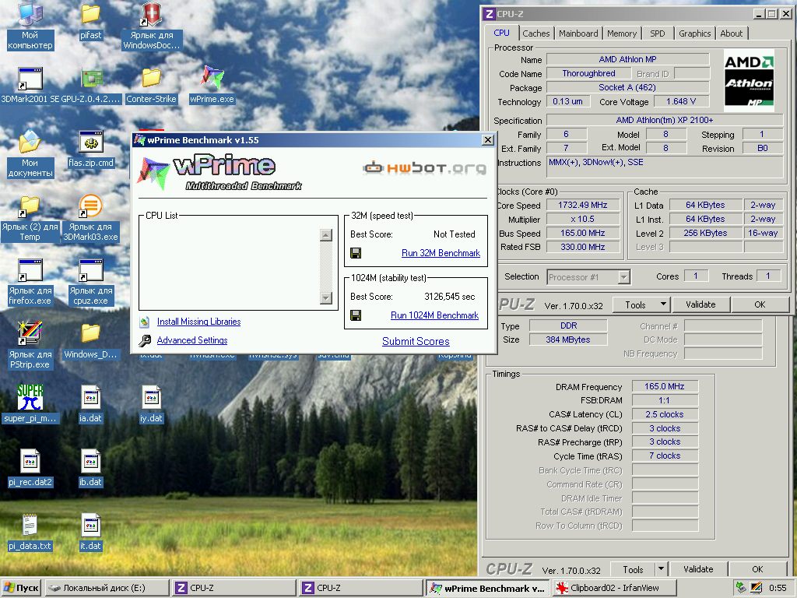Image resolution: width=797 pixels, height=598 pixels.
Task: Switch to the SPD tab in CPU-Z
Action: (657, 33)
